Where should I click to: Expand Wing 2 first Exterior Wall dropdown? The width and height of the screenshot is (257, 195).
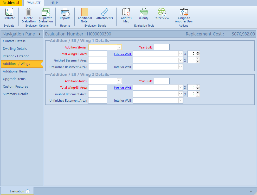click(x=181, y=88)
